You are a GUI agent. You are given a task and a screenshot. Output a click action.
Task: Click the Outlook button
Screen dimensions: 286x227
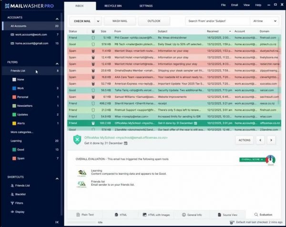[154, 21]
